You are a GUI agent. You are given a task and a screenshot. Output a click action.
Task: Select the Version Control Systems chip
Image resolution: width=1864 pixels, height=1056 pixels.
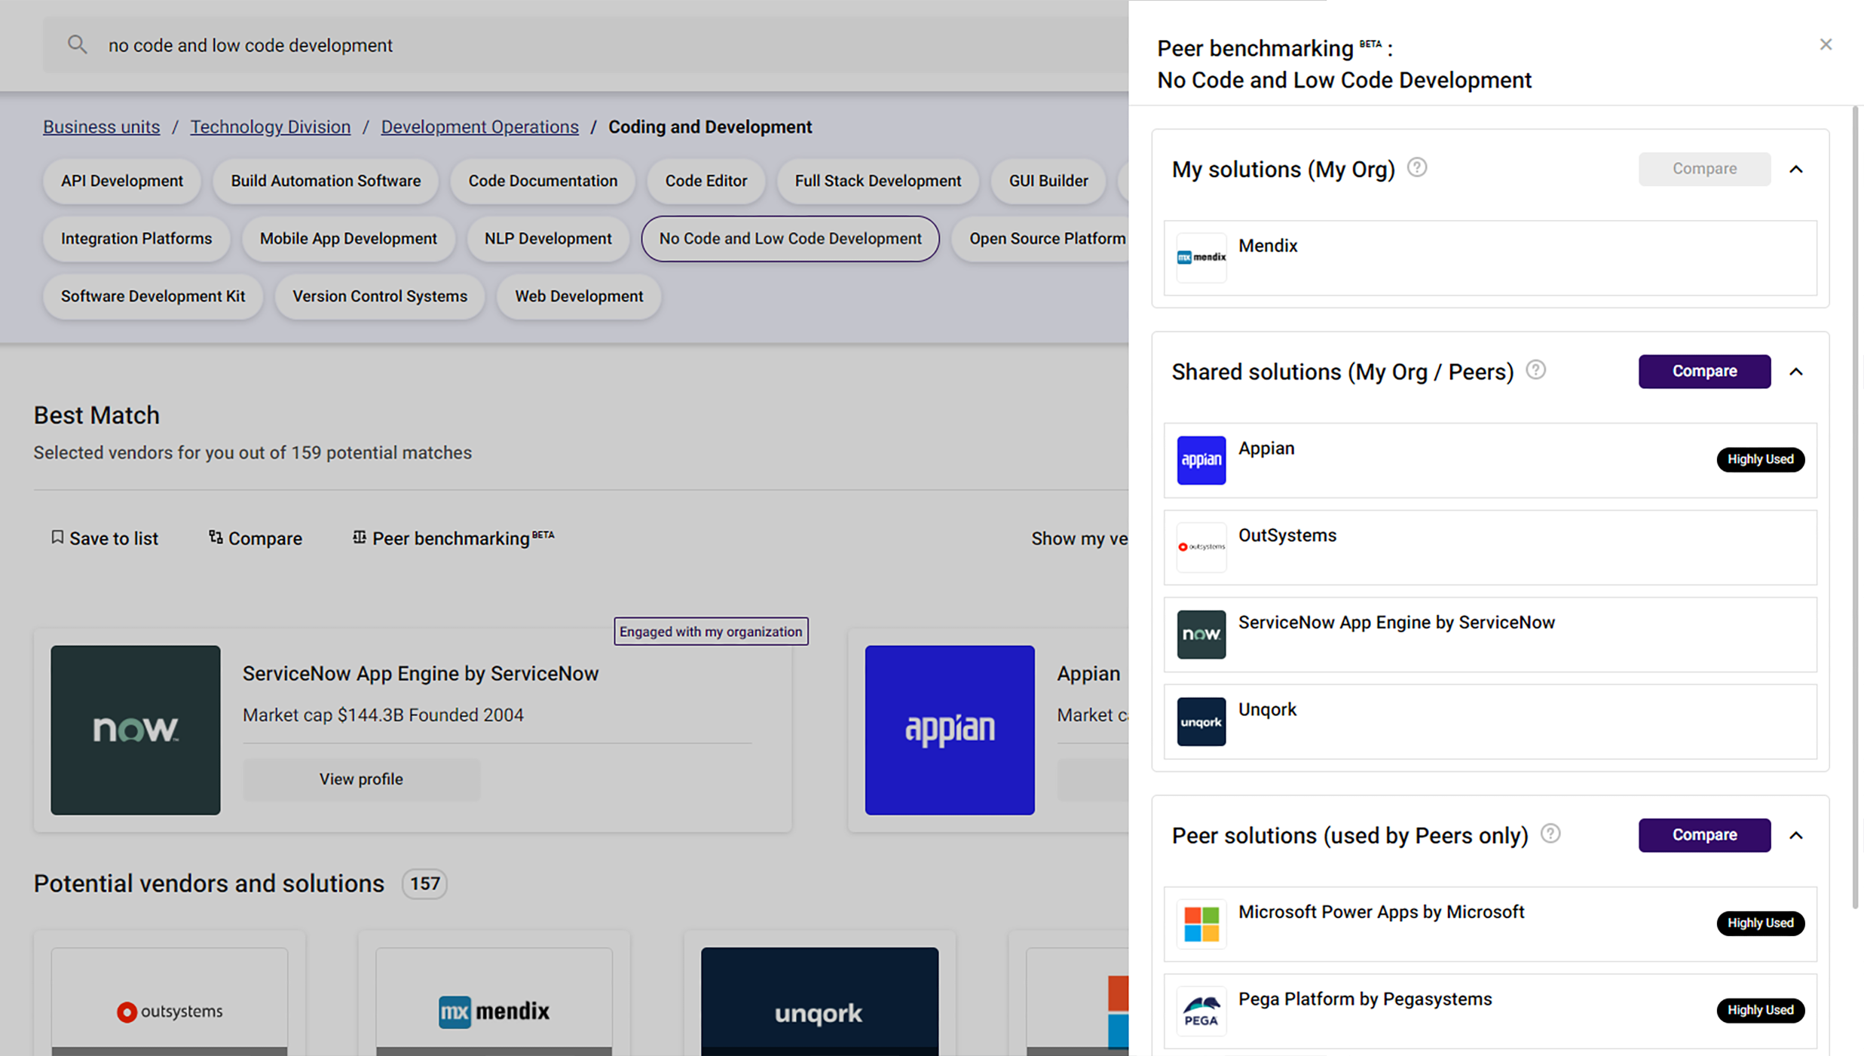point(380,296)
